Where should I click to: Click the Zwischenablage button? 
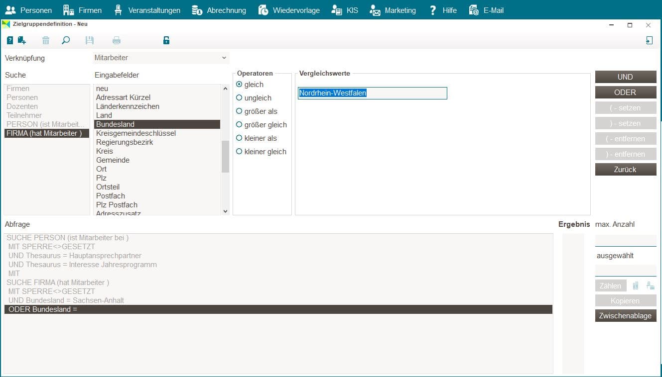(626, 316)
